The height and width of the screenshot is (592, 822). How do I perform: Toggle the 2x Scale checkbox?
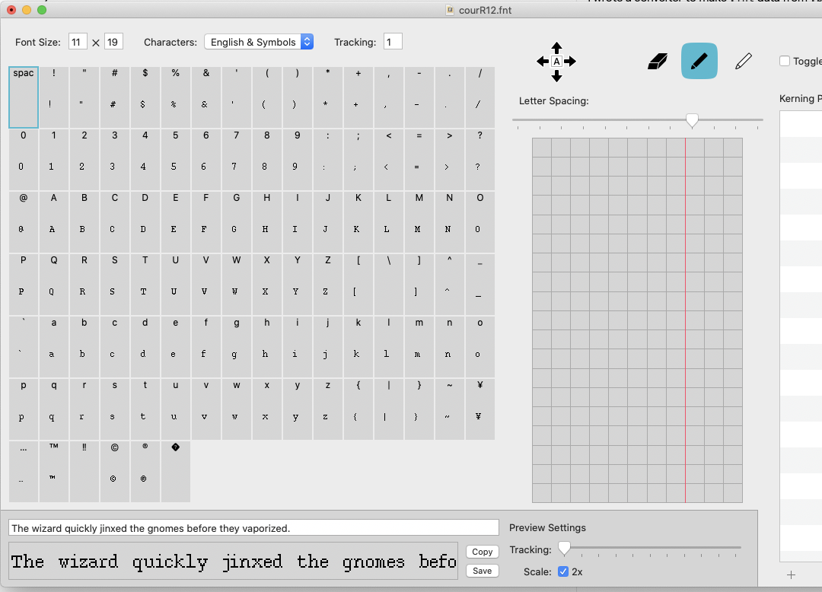coord(563,571)
